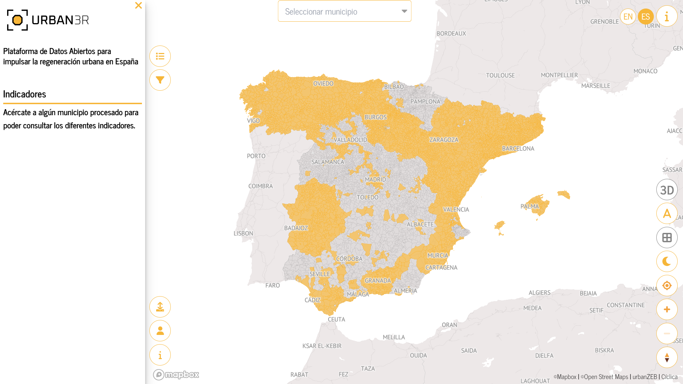
Task: Click the Mapbox logo
Action: (176, 374)
